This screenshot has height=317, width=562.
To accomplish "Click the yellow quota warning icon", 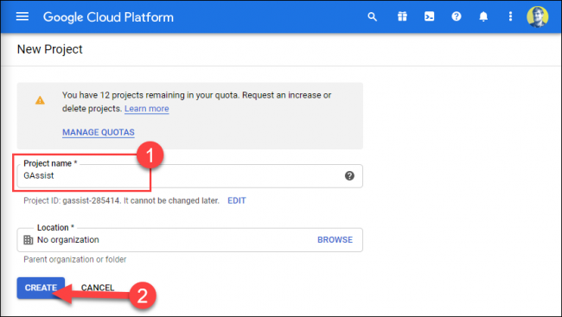I will pos(40,100).
